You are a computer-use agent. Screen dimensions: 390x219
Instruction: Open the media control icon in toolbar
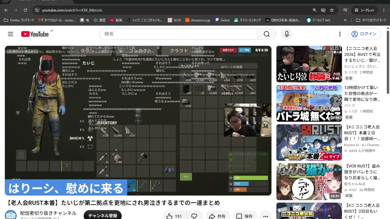[345, 10]
